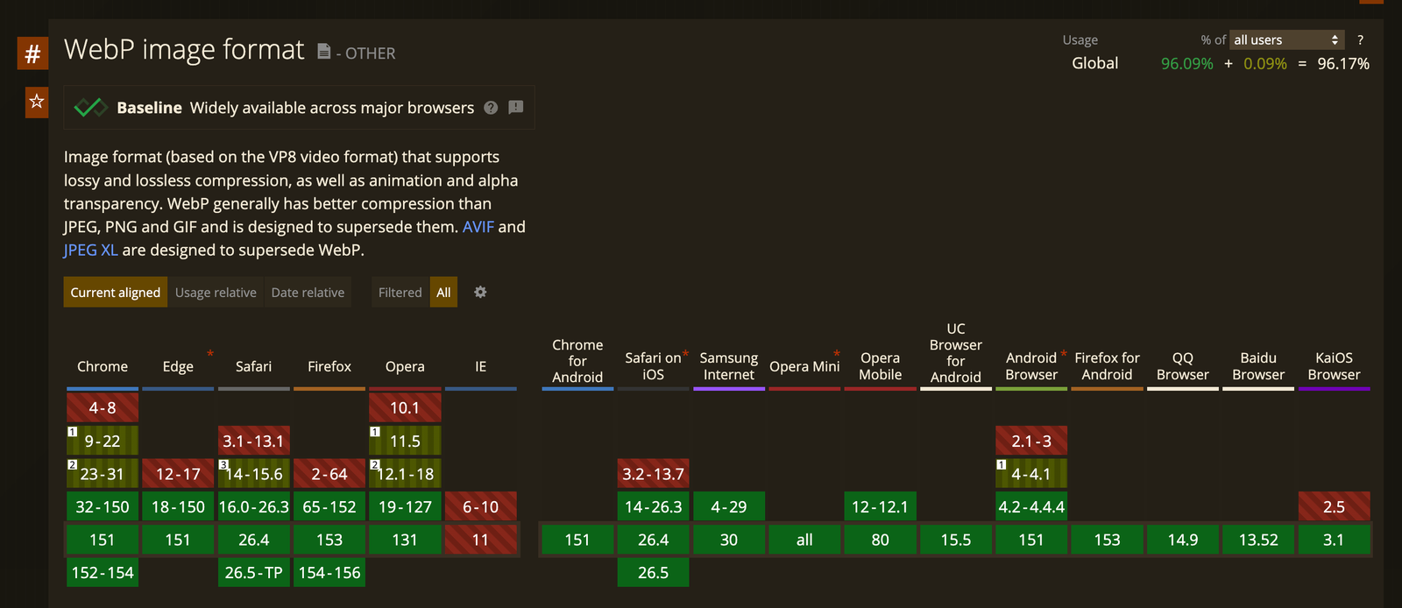Click the Opera Mini header

pos(804,367)
